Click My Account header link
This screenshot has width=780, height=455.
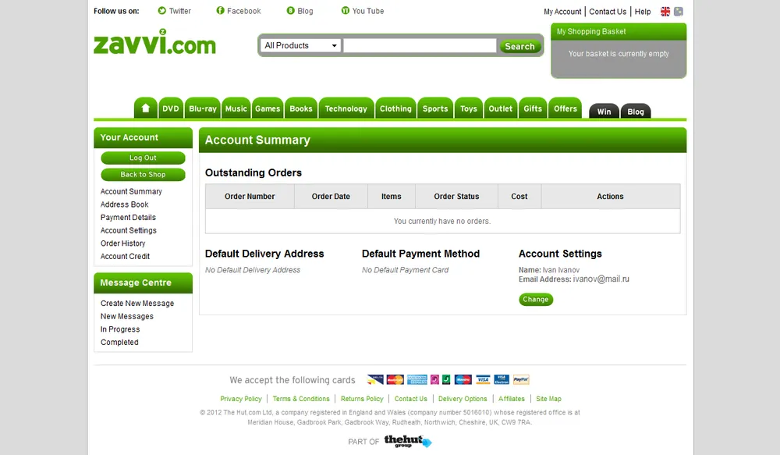pyautogui.click(x=562, y=12)
